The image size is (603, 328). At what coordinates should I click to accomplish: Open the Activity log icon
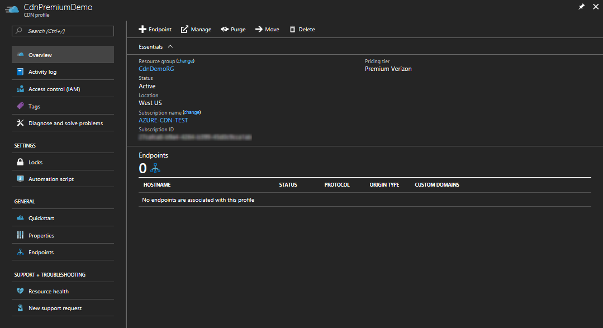[20, 72]
